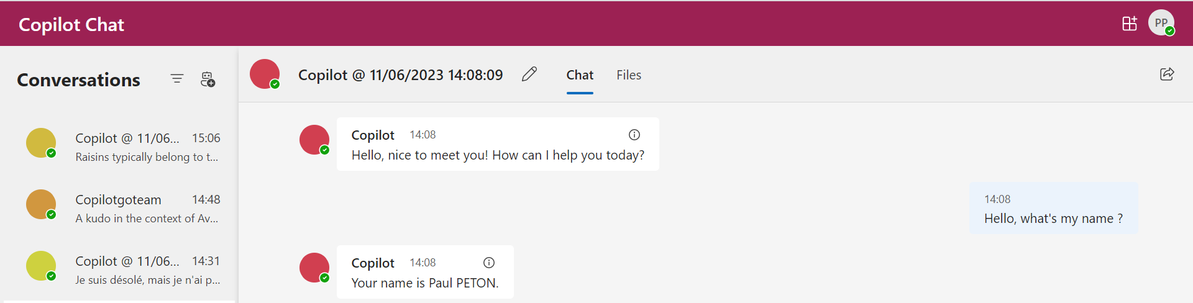Click the red Copilot avatar in chat header
This screenshot has width=1193, height=303.
pyautogui.click(x=265, y=74)
